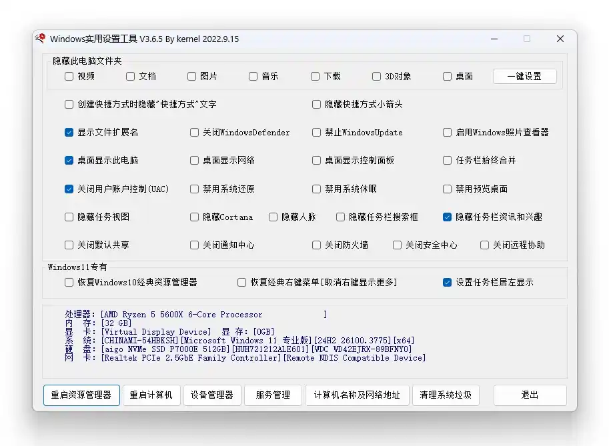
Task: Check the 下载 folder checkbox
Action: point(316,77)
